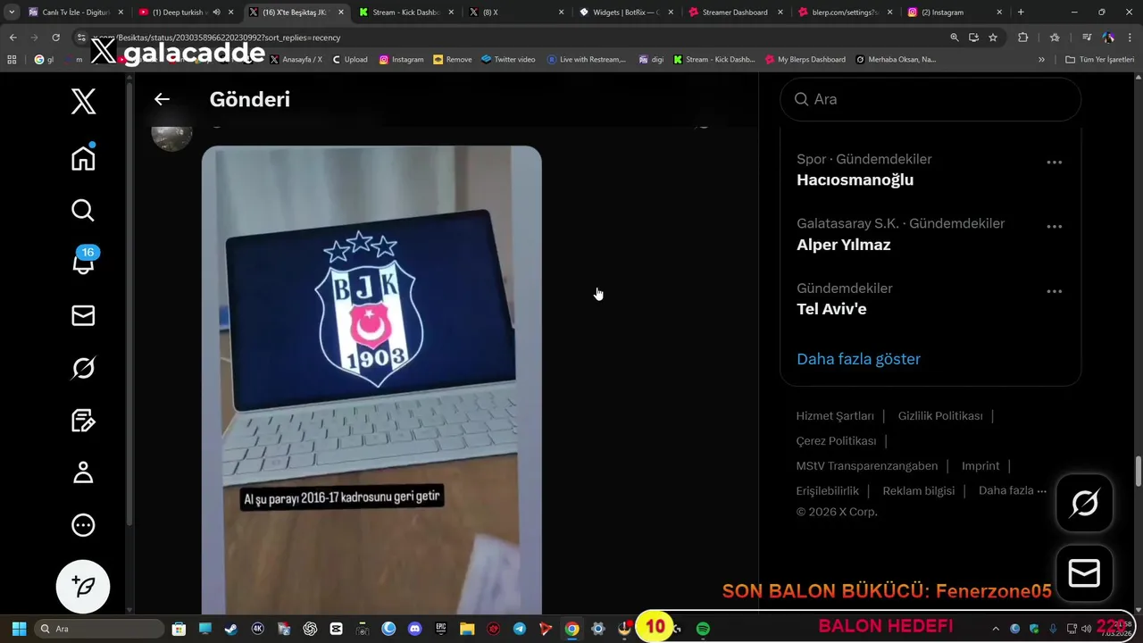Image resolution: width=1143 pixels, height=643 pixels.
Task: Open Discord from the taskbar
Action: coord(414,629)
